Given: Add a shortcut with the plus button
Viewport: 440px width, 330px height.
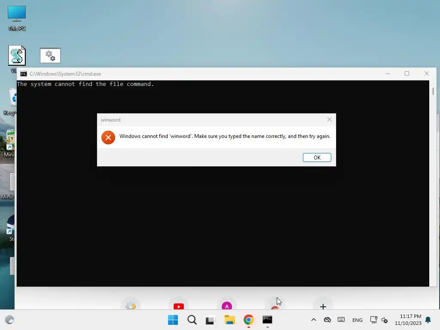Looking at the screenshot, I should 323,306.
